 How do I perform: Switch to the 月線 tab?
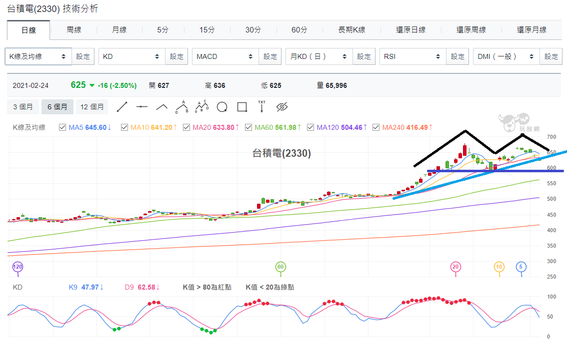click(119, 30)
